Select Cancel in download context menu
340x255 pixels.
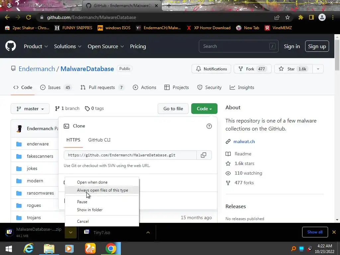(x=102, y=221)
